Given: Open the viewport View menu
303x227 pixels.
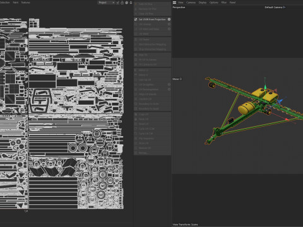Looking at the screenshot, I should click(181, 3).
